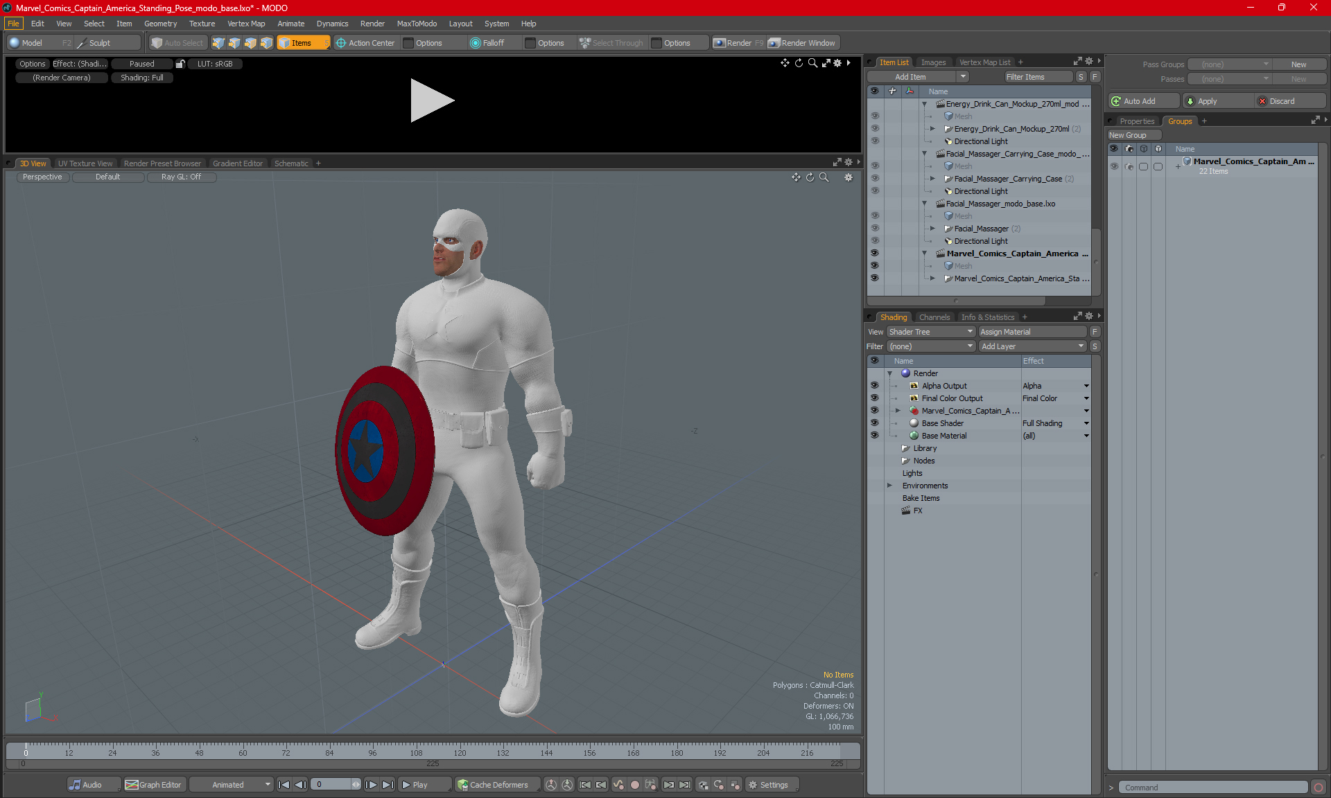
Task: Toggle visibility of the Alpha Output layer
Action: pyautogui.click(x=874, y=385)
